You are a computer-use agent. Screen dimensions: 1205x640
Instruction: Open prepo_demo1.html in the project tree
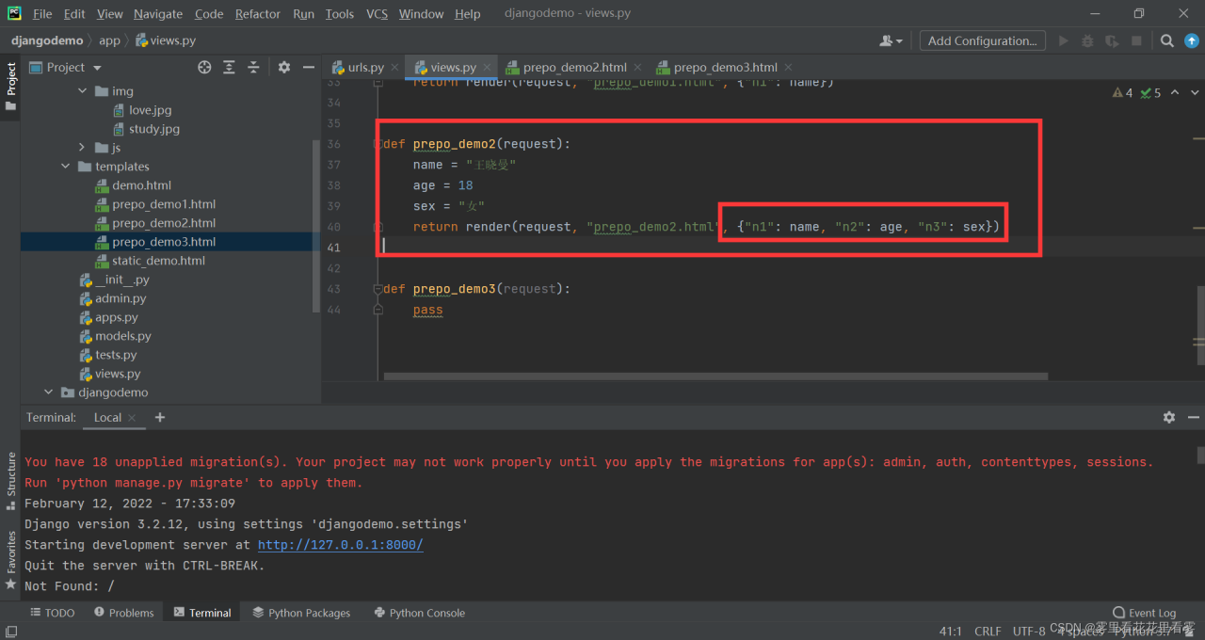pos(163,204)
